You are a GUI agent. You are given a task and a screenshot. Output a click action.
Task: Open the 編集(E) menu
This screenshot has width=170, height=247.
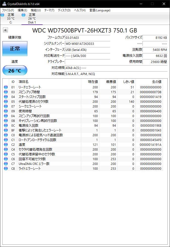(x=22, y=10)
